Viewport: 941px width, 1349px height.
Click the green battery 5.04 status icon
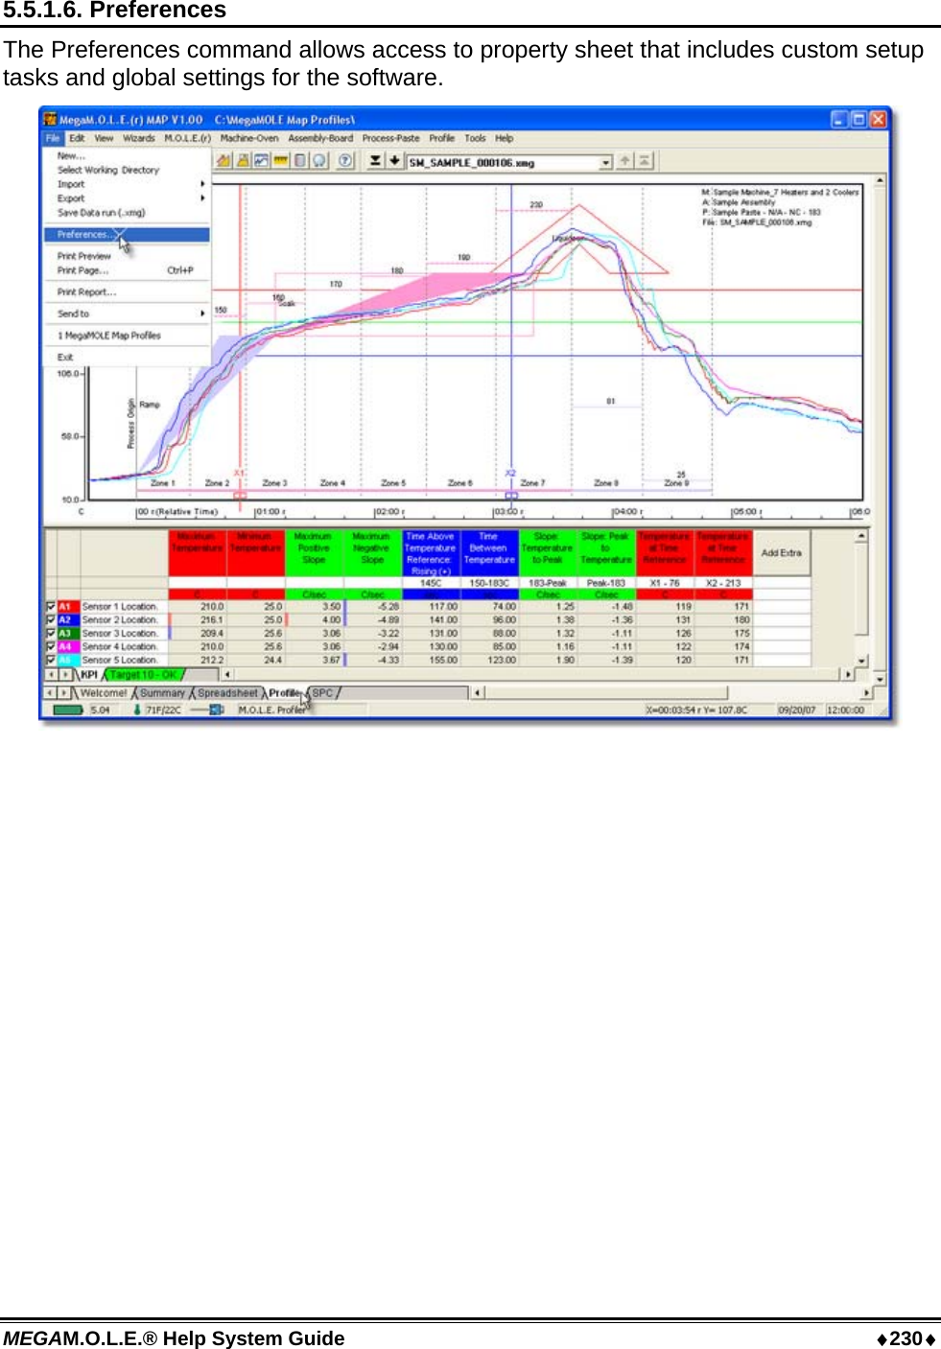point(68,710)
